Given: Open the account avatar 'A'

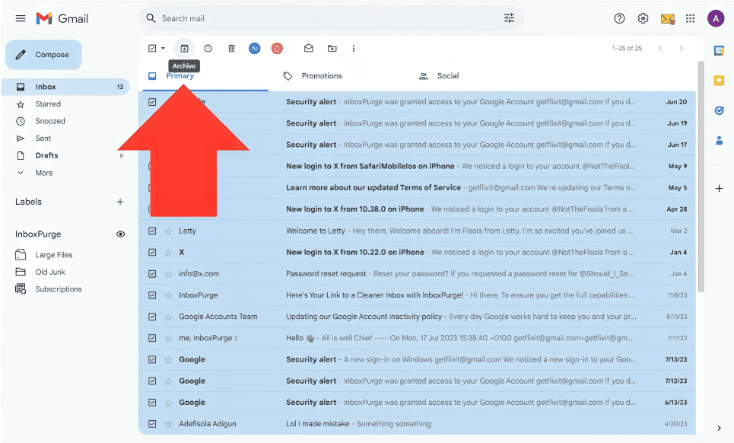Looking at the screenshot, I should pyautogui.click(x=715, y=19).
